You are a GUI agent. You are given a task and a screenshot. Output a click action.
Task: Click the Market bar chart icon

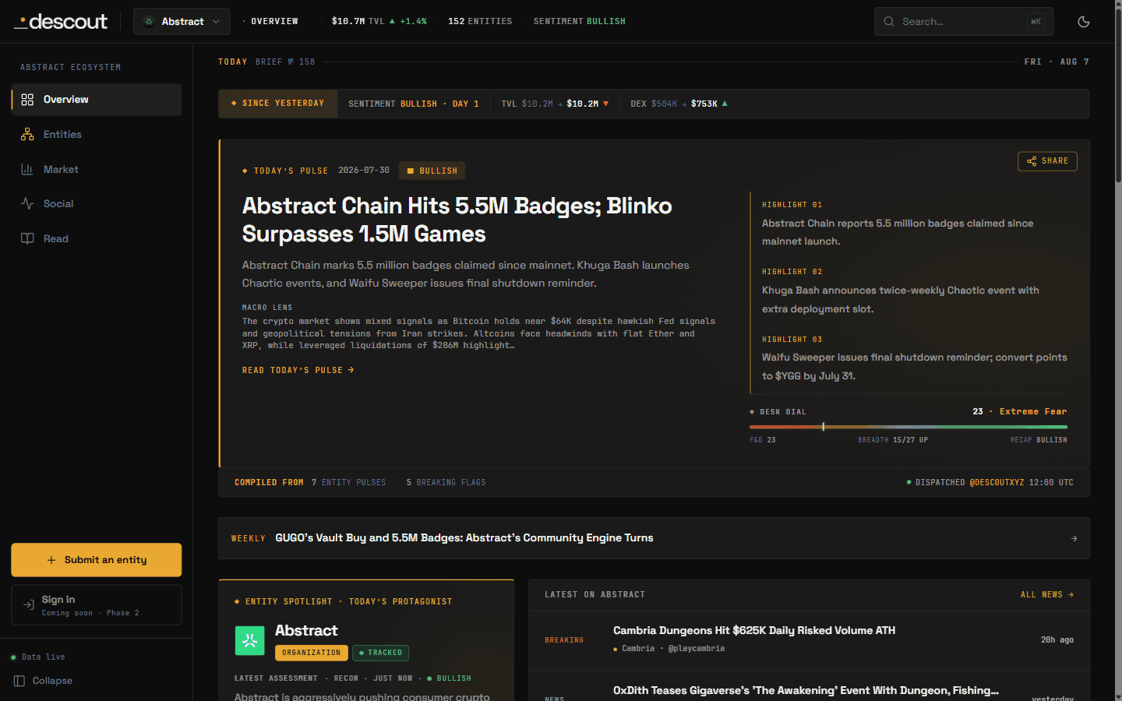[x=27, y=169]
